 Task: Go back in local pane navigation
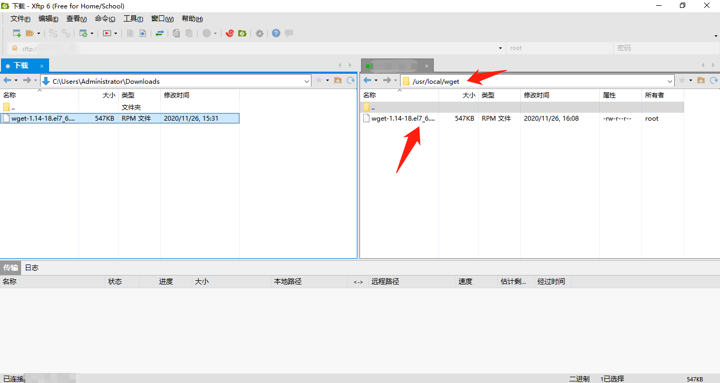(7, 81)
